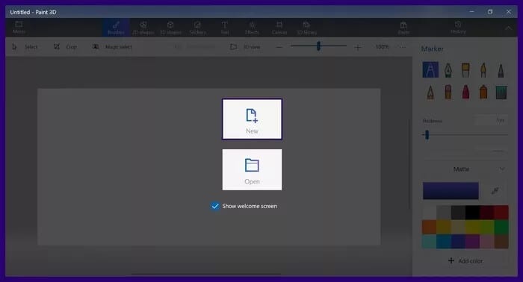Open the Canvas tab
This screenshot has width=523, height=282.
pos(279,28)
